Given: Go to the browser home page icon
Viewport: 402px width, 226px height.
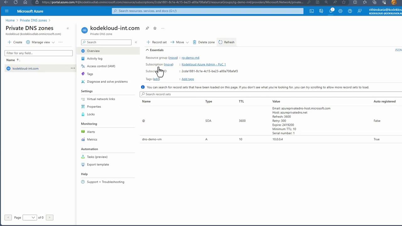Looking at the screenshot, I should (x=25, y=2).
